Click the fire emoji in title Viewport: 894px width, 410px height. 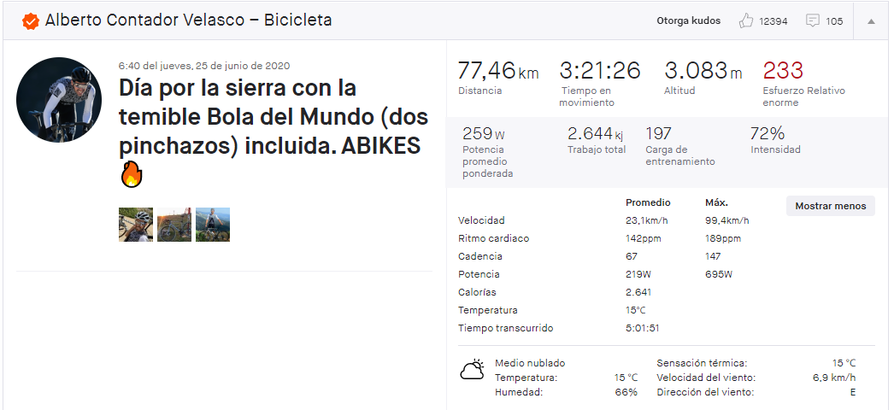(x=131, y=174)
